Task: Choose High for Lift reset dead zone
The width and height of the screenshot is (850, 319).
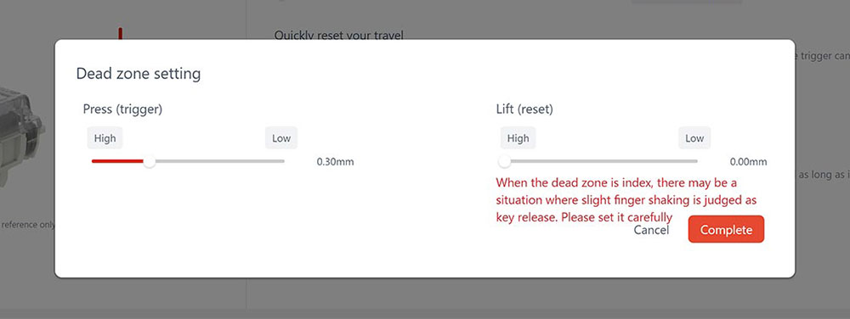Action: pos(518,138)
